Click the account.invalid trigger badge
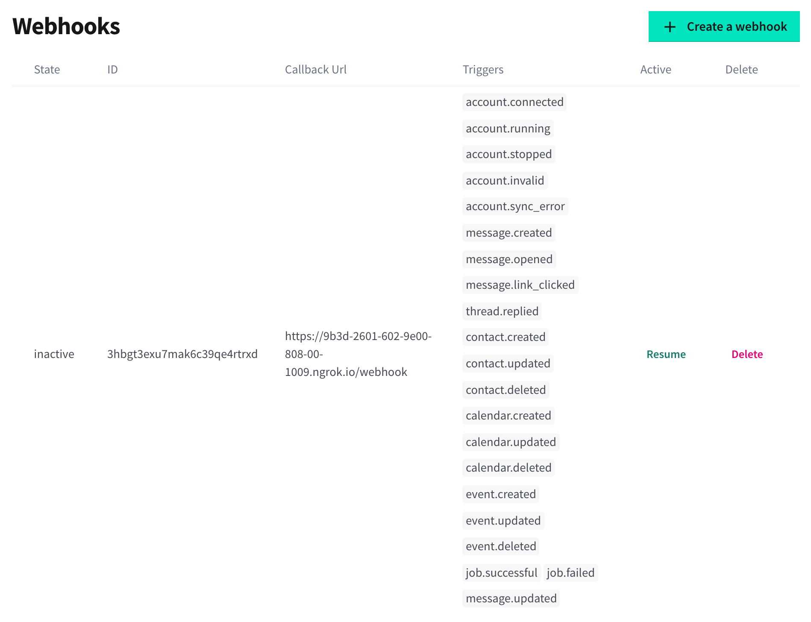The image size is (811, 622). tap(505, 180)
